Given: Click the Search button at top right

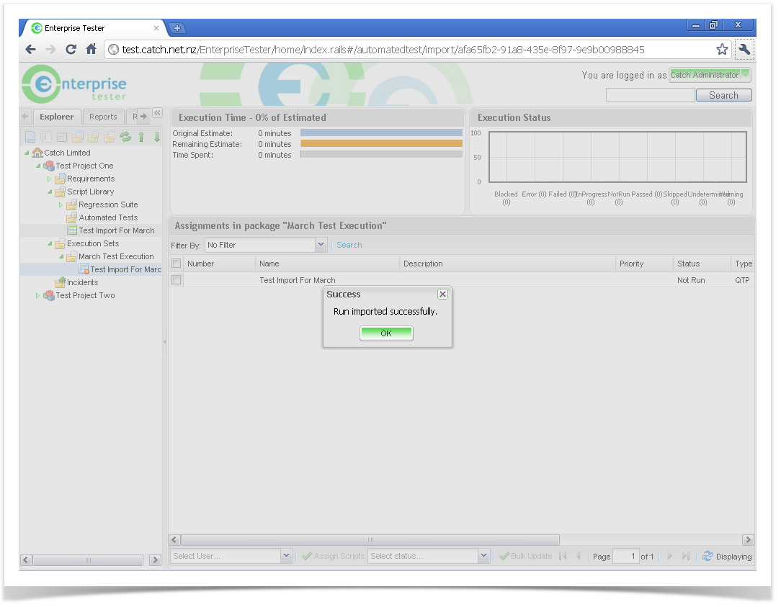Looking at the screenshot, I should (x=723, y=95).
